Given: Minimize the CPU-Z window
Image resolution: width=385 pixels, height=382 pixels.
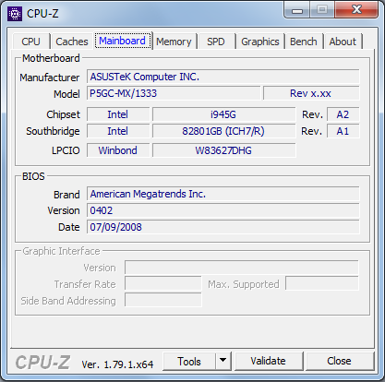Looking at the screenshot, I should (296, 10).
